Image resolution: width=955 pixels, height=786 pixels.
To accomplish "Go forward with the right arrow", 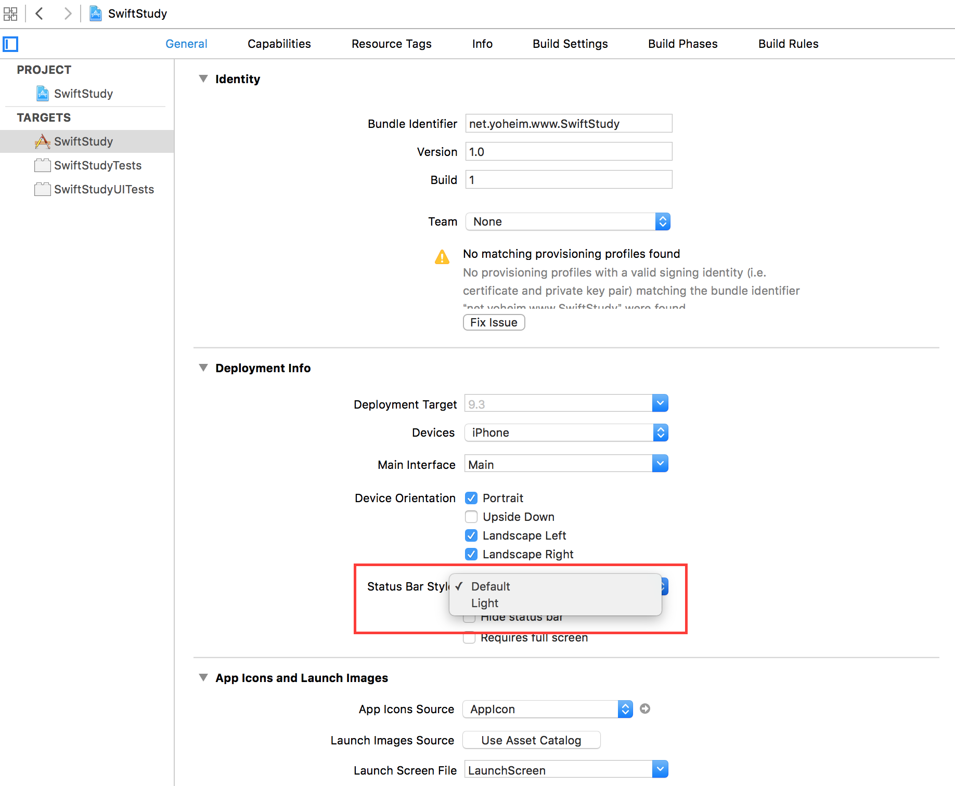I will click(x=68, y=14).
